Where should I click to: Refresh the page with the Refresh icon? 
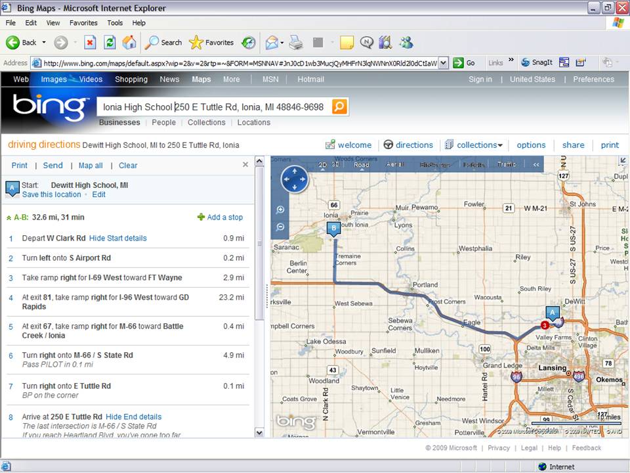(x=110, y=42)
